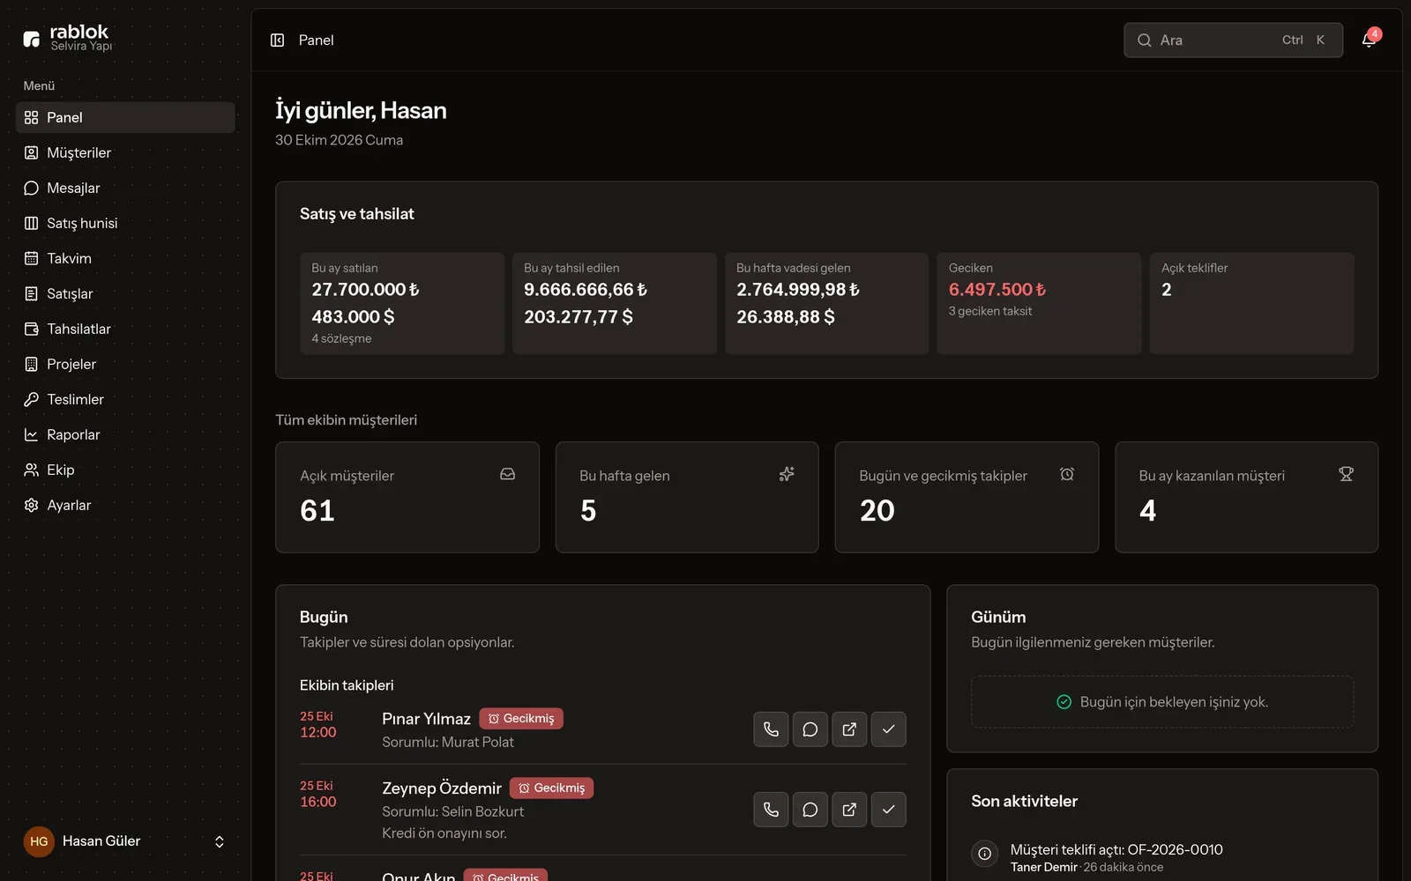The height and width of the screenshot is (881, 1411).
Task: View Raporlar from the sidebar
Action: pos(125,434)
